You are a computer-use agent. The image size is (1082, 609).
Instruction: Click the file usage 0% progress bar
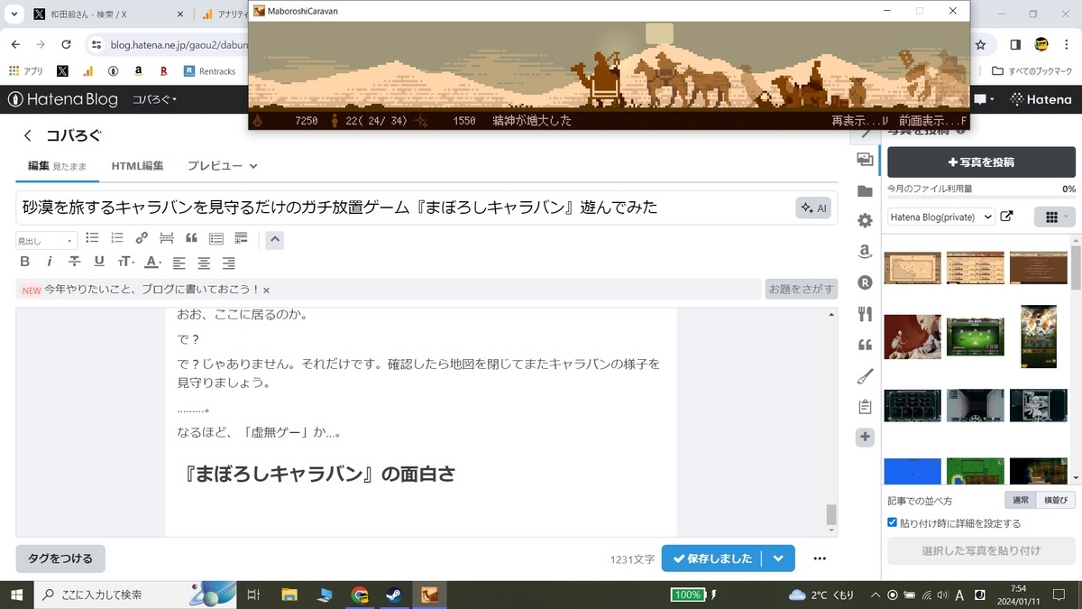(x=981, y=198)
